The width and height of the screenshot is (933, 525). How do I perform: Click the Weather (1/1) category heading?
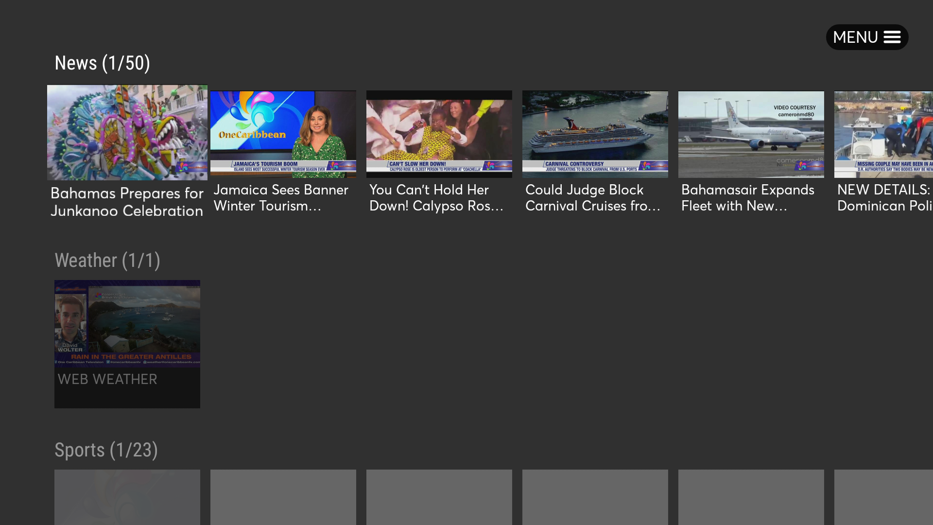(x=107, y=261)
